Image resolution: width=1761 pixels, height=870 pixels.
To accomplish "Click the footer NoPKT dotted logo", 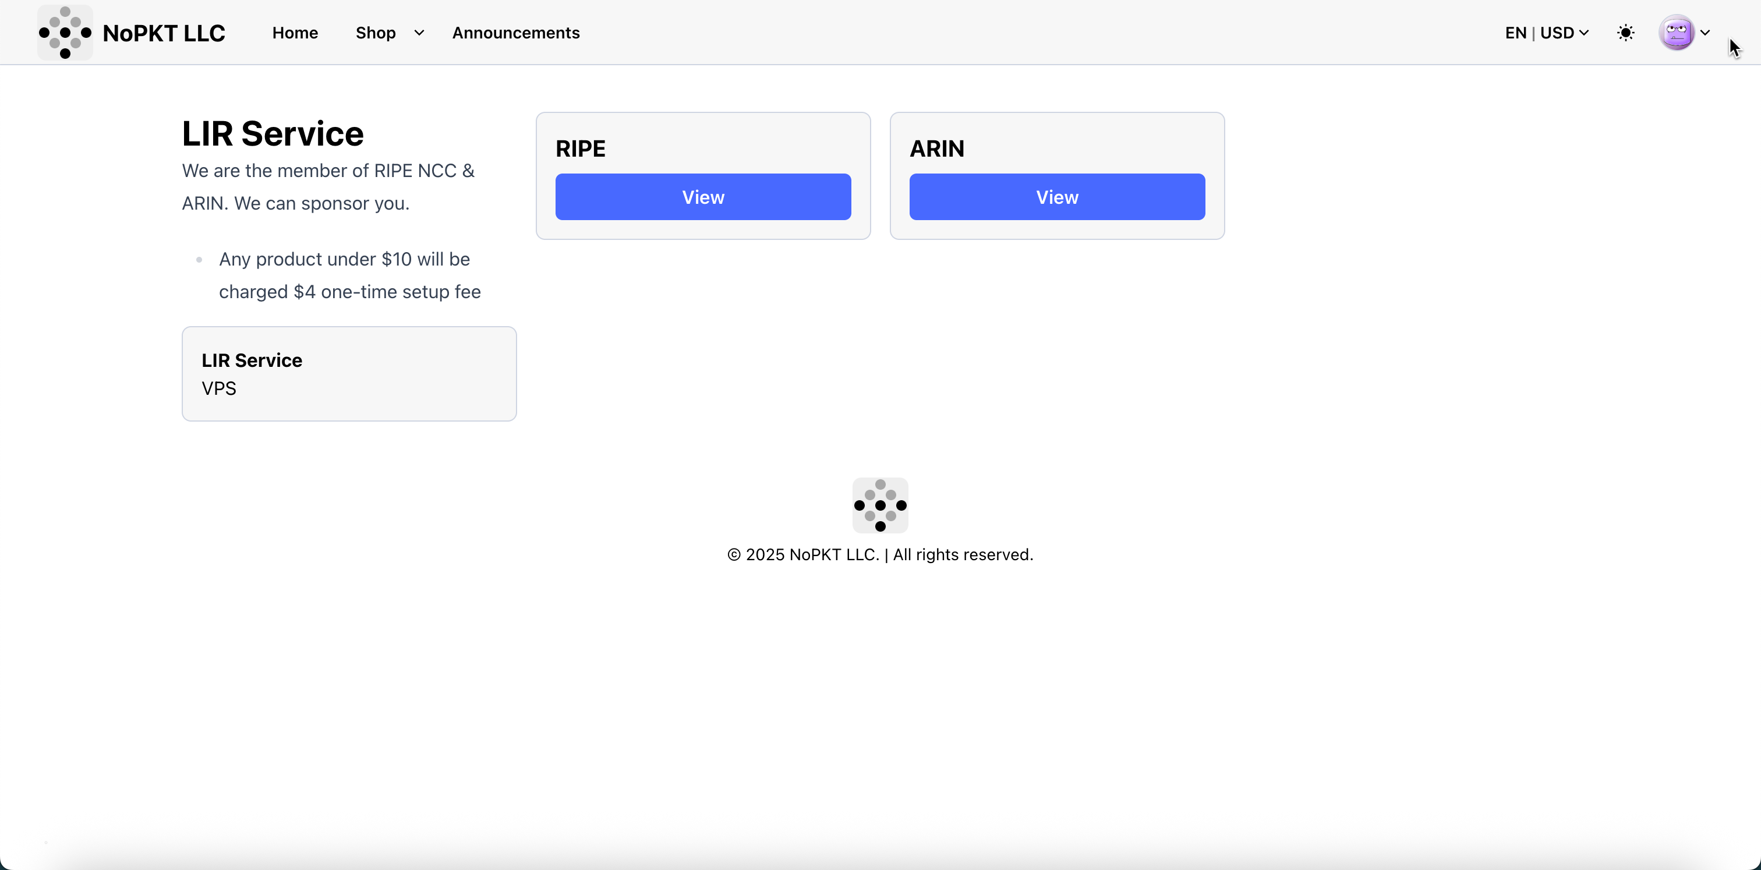I will (880, 505).
